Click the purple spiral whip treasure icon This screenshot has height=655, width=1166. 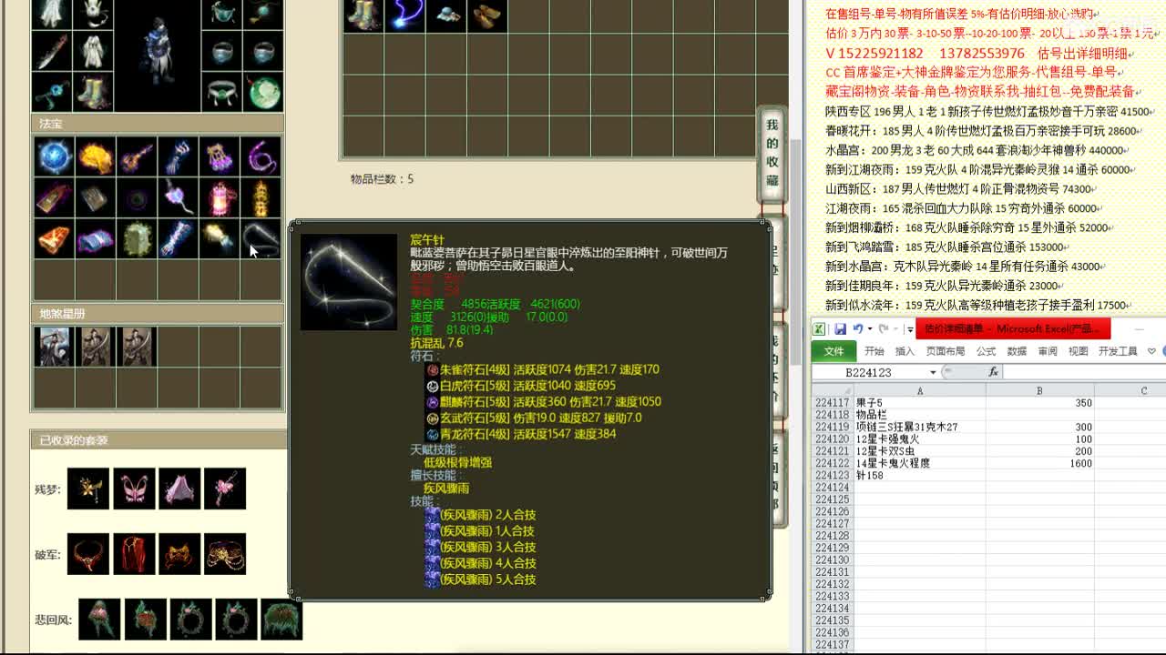[262, 156]
